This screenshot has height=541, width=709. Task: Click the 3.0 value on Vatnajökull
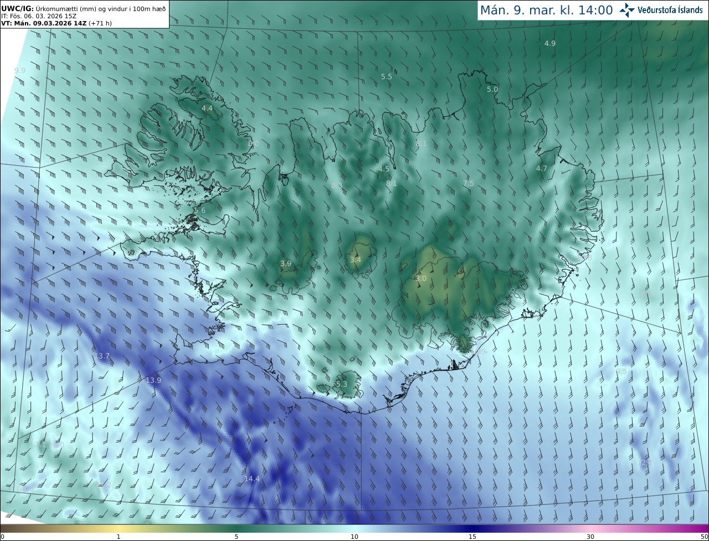click(x=421, y=278)
